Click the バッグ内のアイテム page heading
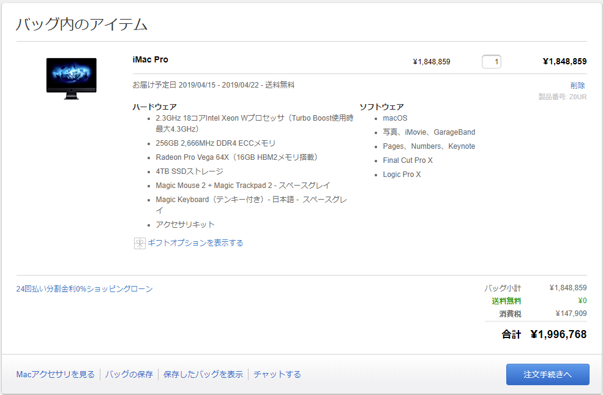 click(x=81, y=24)
